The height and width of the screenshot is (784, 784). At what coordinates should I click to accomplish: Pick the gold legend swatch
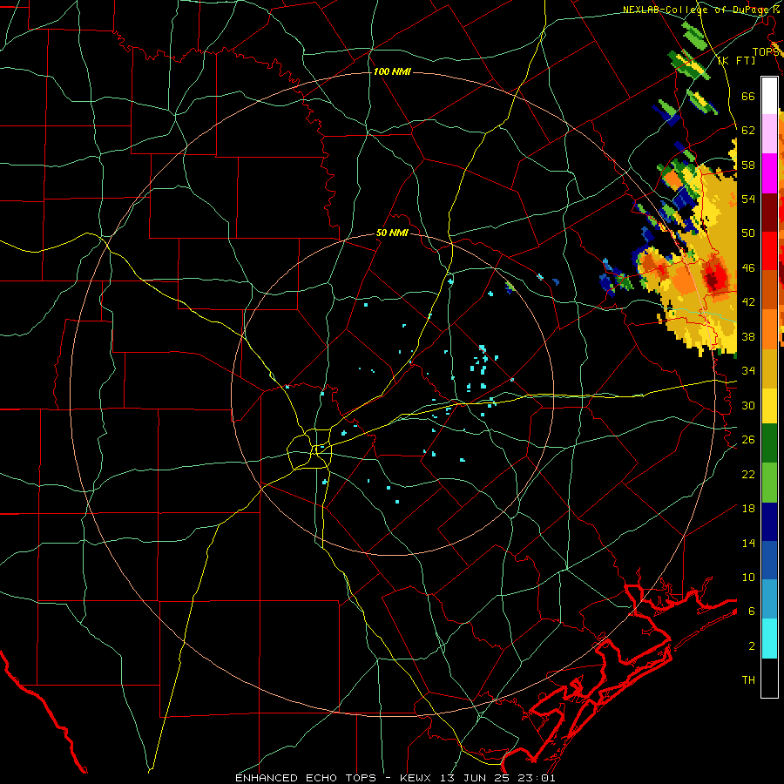769,368
